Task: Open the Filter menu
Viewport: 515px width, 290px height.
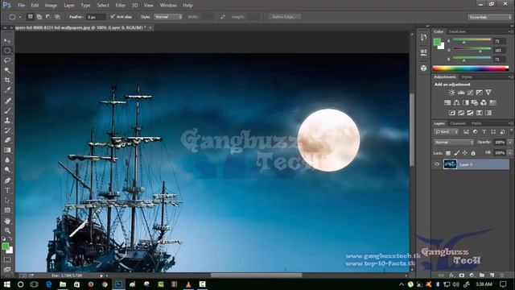Action: (x=120, y=6)
